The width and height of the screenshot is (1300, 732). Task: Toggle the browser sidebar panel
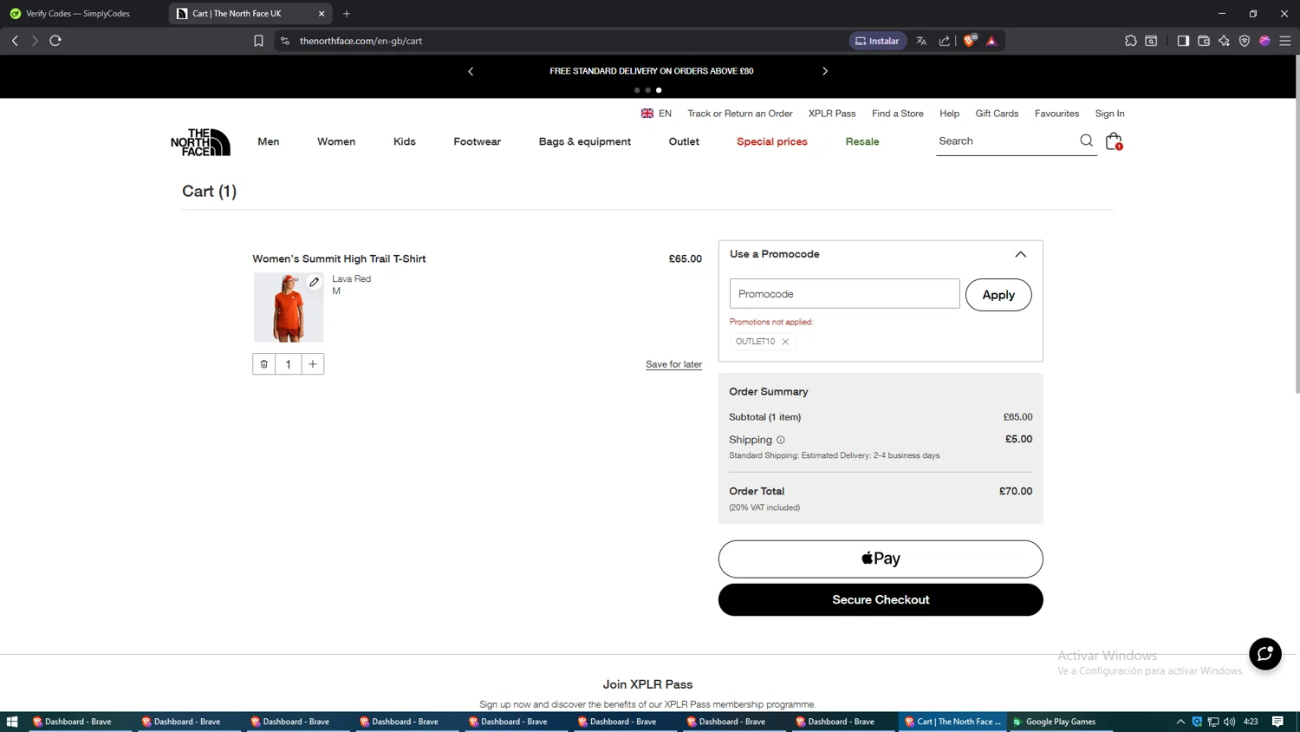tap(1183, 41)
